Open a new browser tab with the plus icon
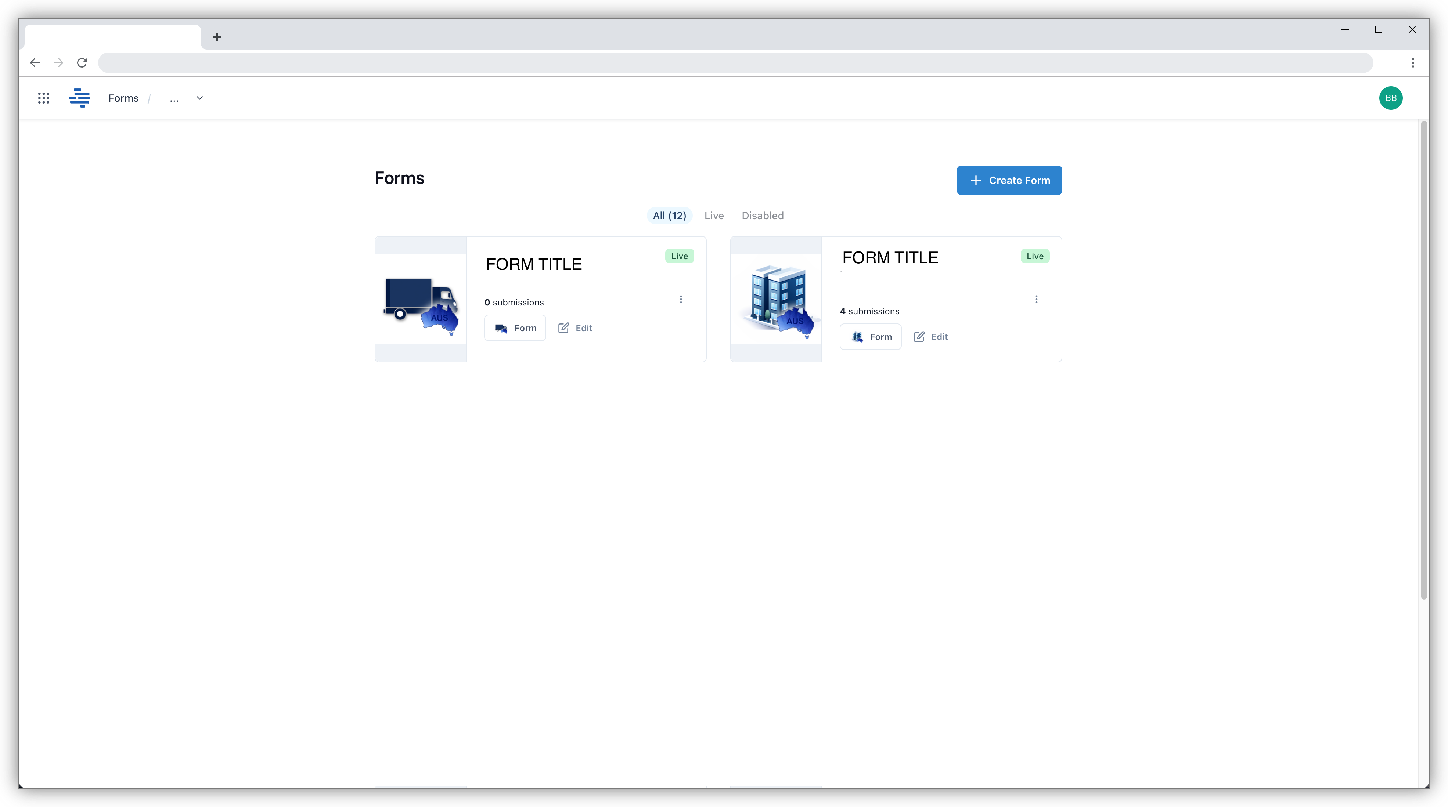1448x807 pixels. (x=217, y=37)
